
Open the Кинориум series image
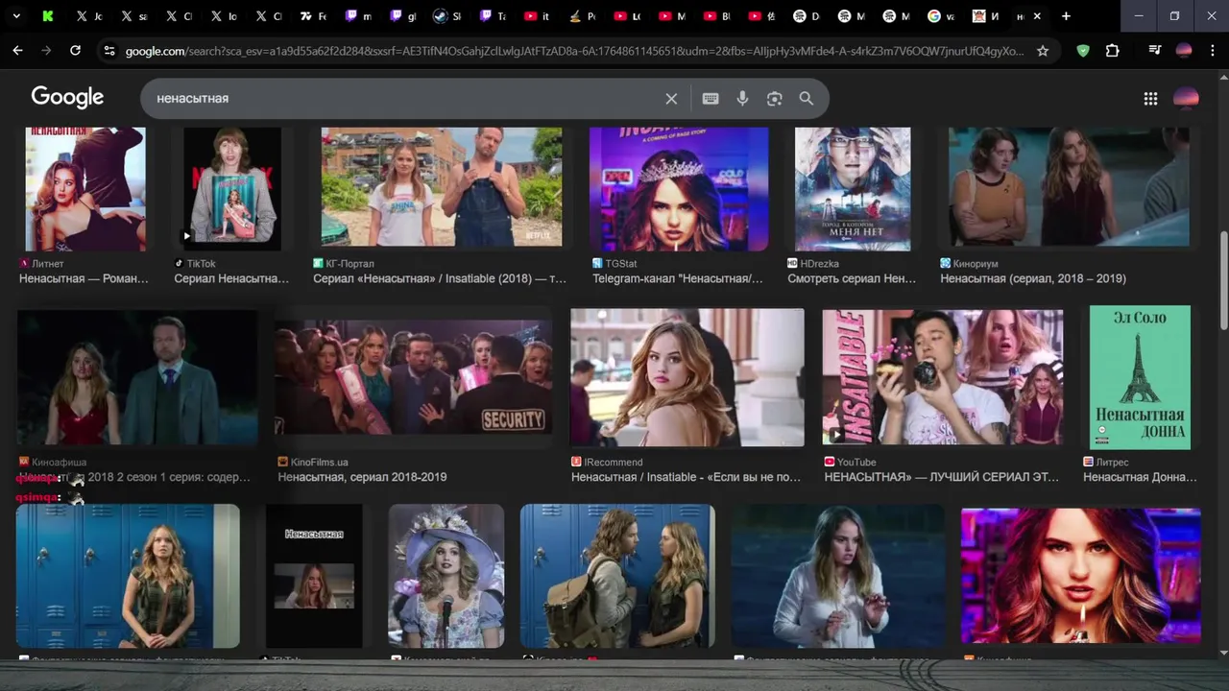1069,186
